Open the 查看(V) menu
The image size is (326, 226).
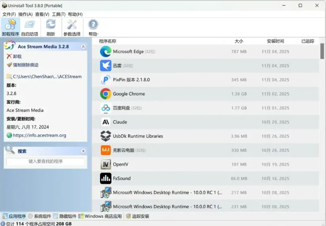(42, 14)
